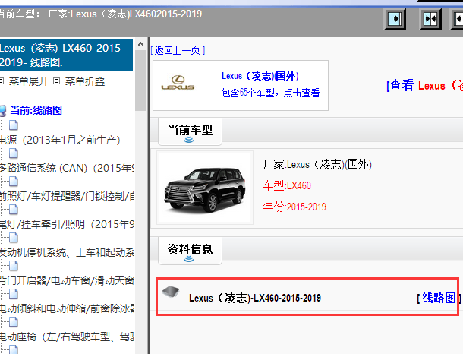This screenshot has width=463, height=354.
Task: Open 电动倾斜和电动伸缩/前窗除冰 tree entry
Action: pos(67,308)
